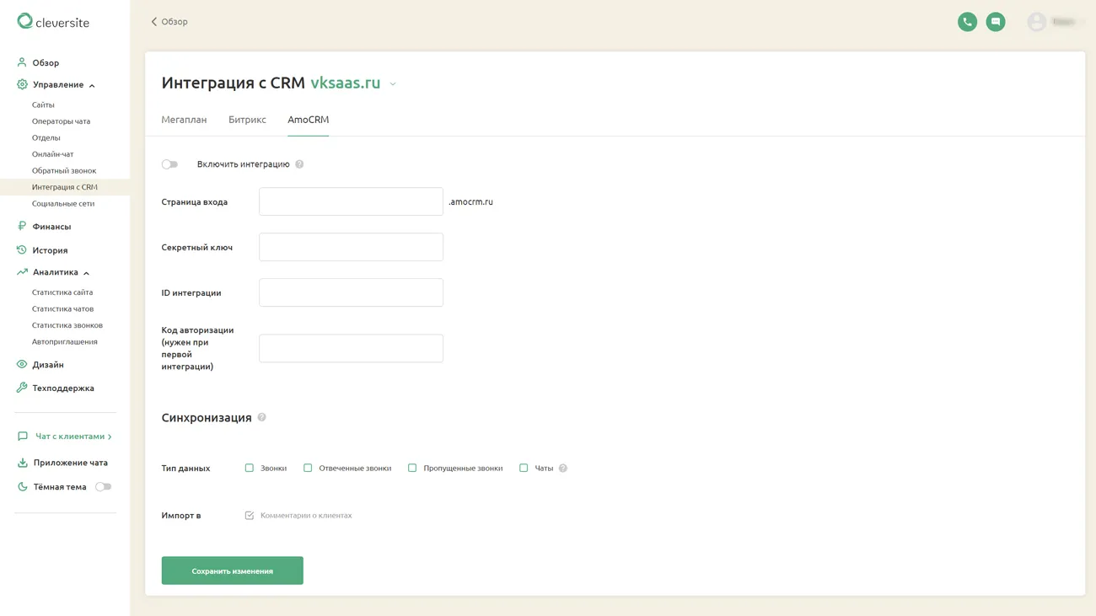Open the vksaas.ru site dropdown
1096x616 pixels.
tap(393, 84)
